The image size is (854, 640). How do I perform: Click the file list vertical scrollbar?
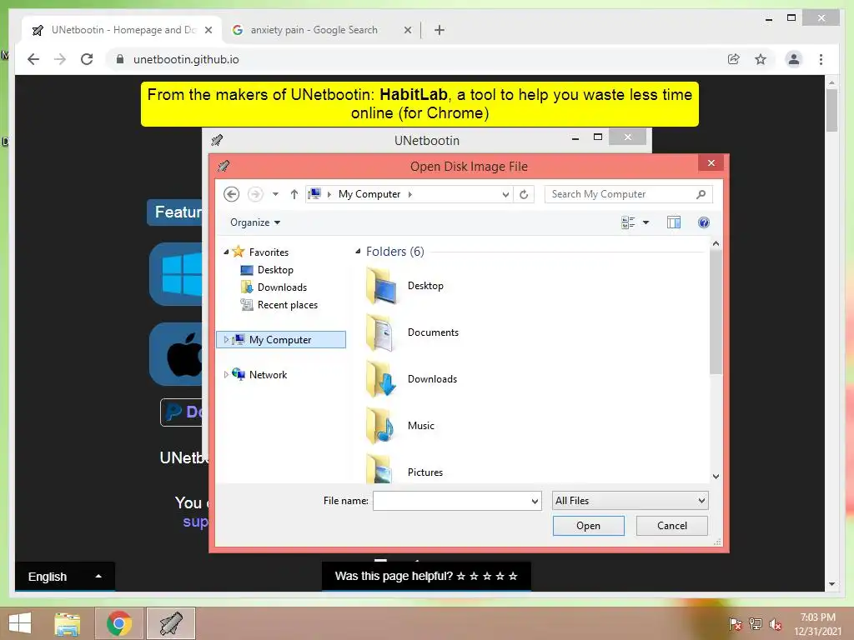716,312
